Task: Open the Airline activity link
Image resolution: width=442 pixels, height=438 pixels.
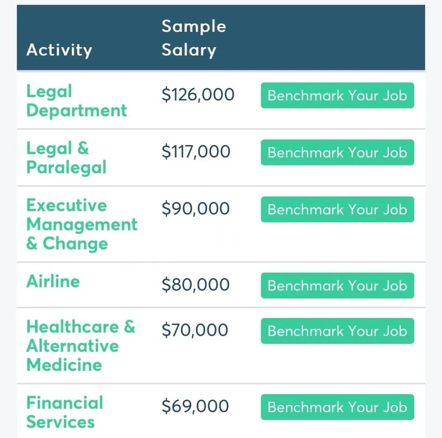Action: click(53, 282)
